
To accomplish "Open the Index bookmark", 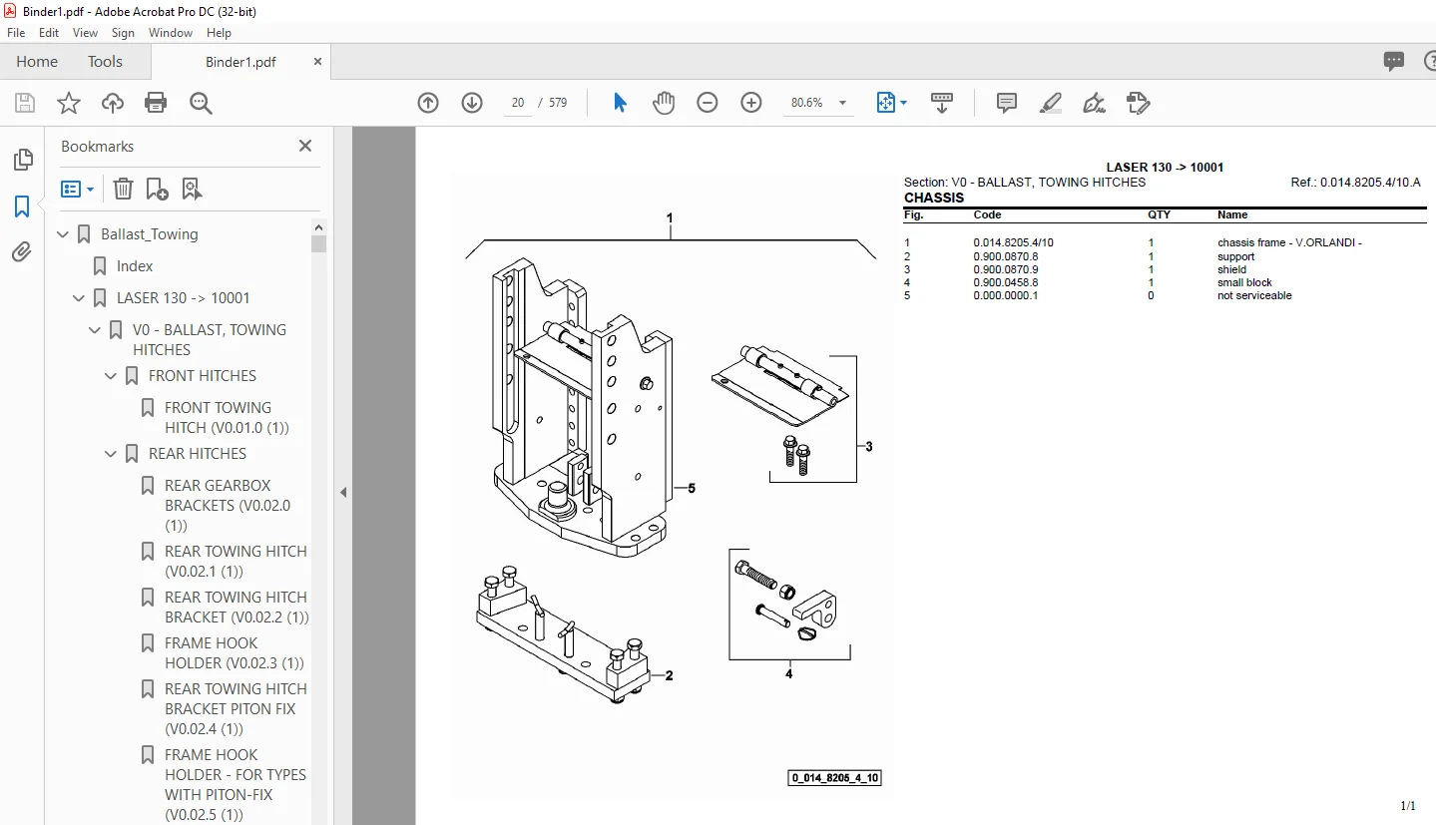I will coord(135,266).
